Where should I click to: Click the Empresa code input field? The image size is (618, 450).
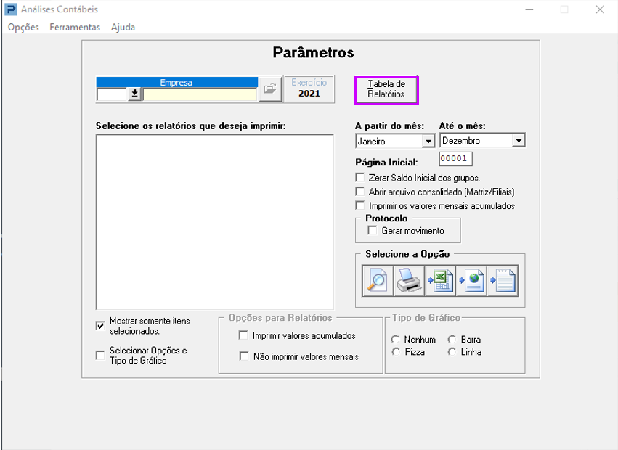click(x=113, y=94)
